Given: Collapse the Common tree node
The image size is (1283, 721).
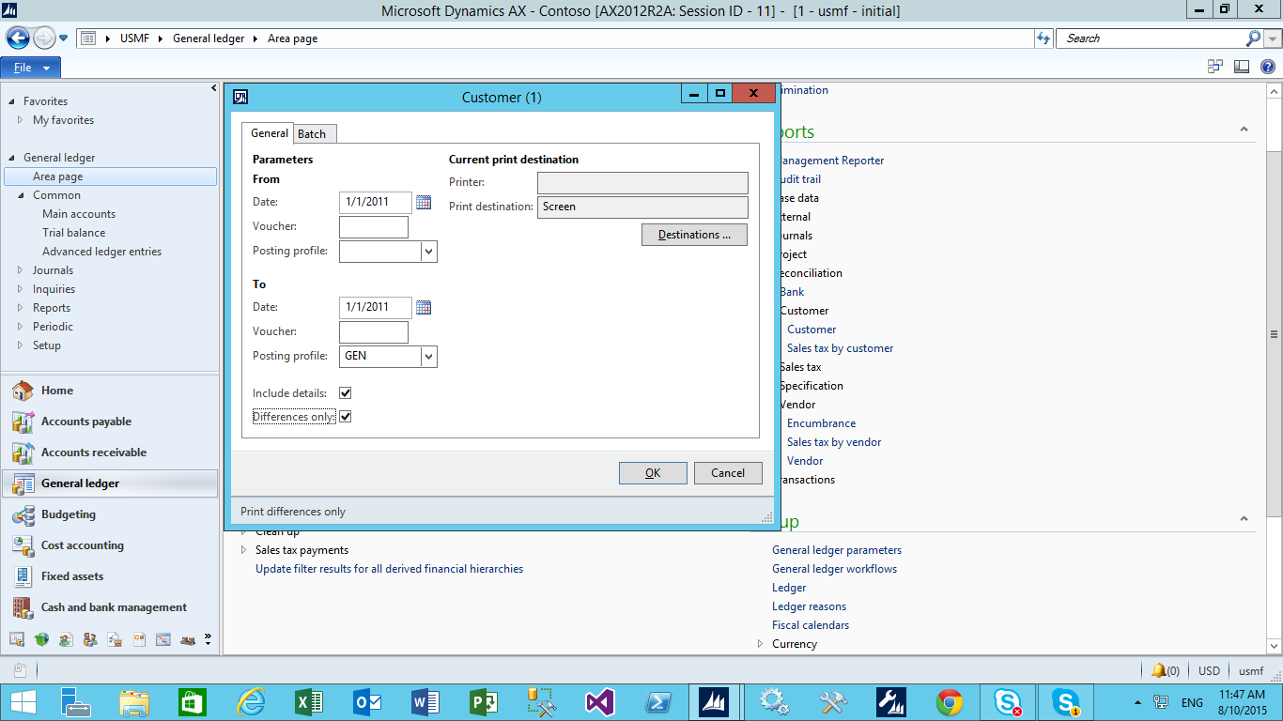Looking at the screenshot, I should click(22, 195).
